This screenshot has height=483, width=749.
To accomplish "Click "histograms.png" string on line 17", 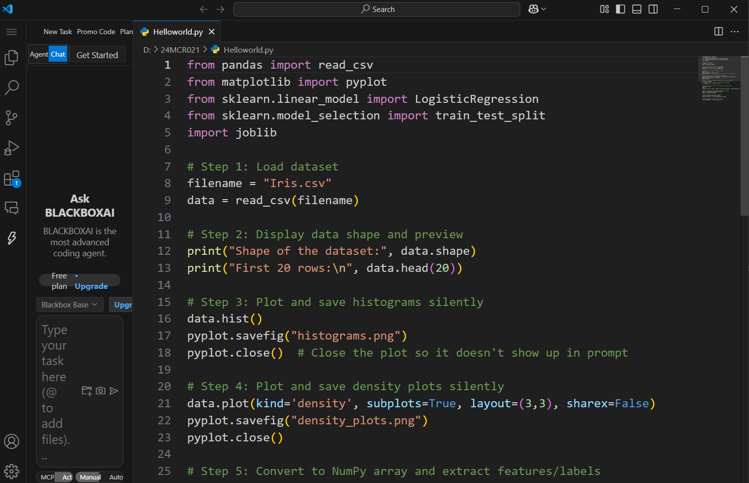I will (x=346, y=336).
